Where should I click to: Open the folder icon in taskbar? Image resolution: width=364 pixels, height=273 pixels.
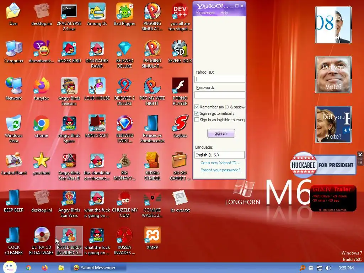61,268
